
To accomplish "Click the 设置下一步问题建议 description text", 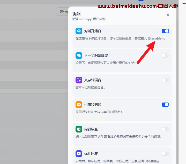I will click(106, 63).
